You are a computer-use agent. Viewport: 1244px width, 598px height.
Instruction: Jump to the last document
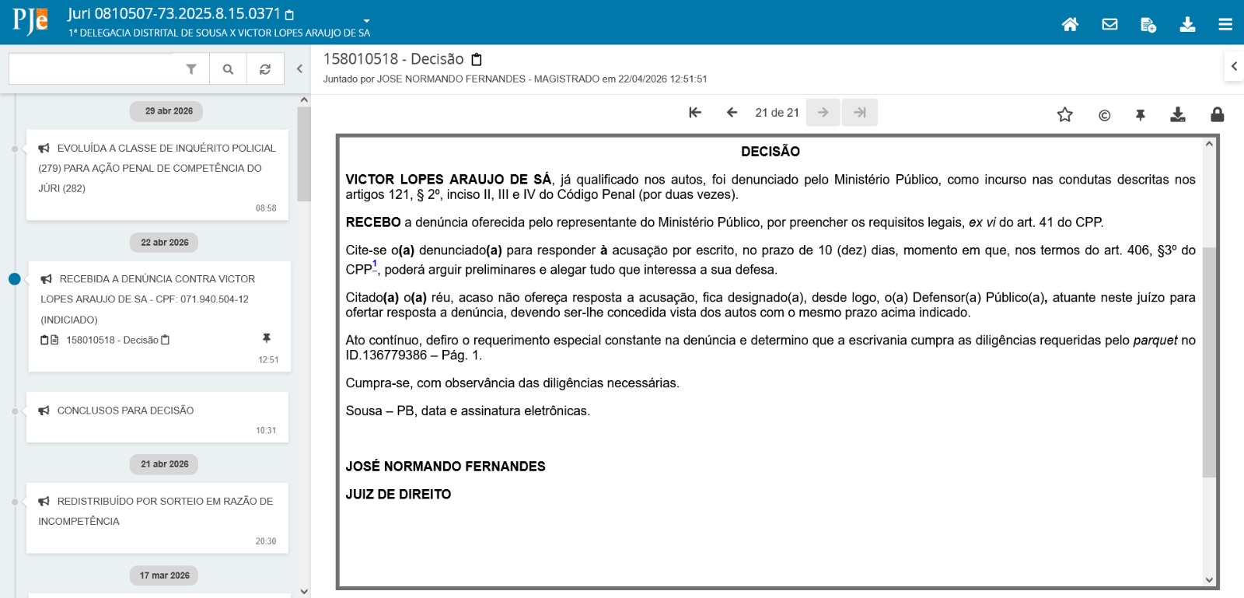pyautogui.click(x=859, y=113)
